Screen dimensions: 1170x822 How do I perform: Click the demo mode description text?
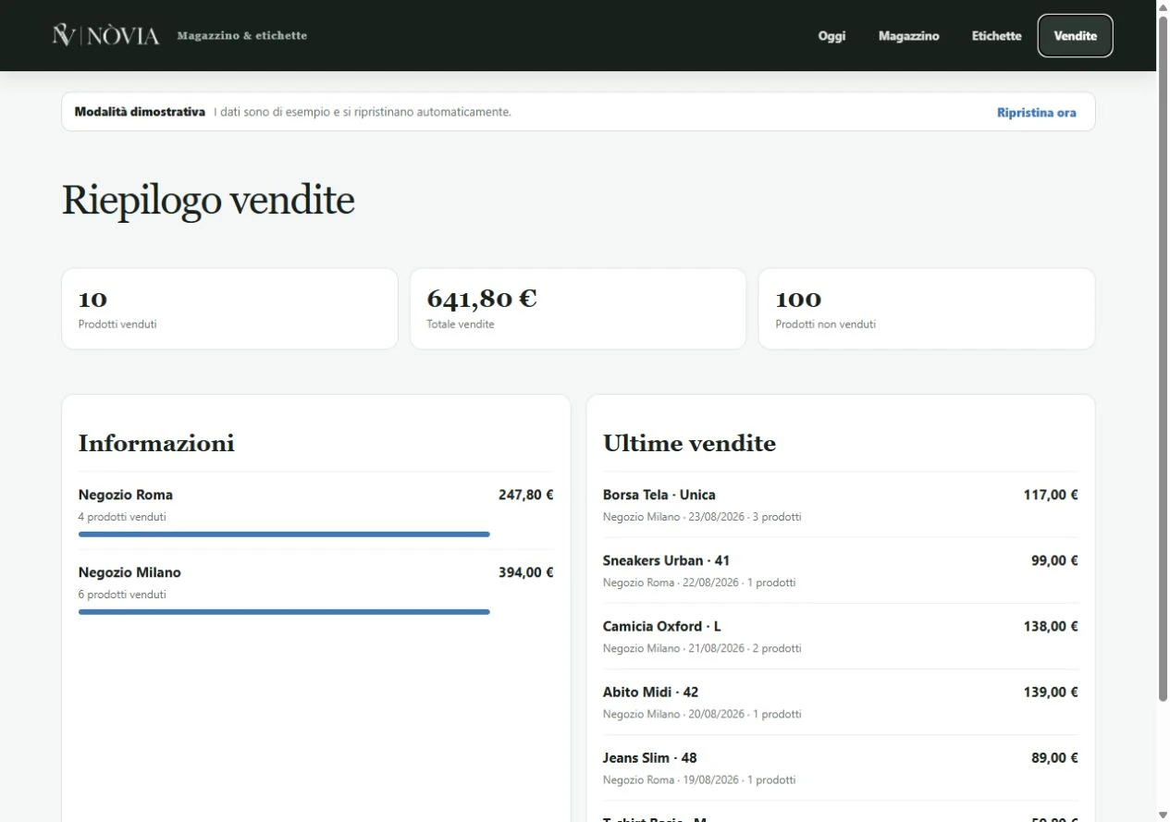(x=363, y=112)
